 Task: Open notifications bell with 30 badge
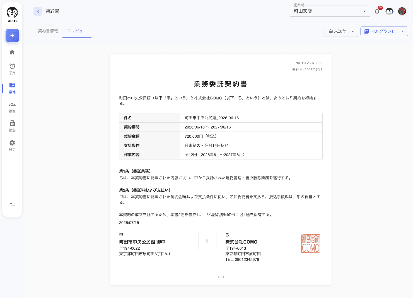pyautogui.click(x=377, y=11)
